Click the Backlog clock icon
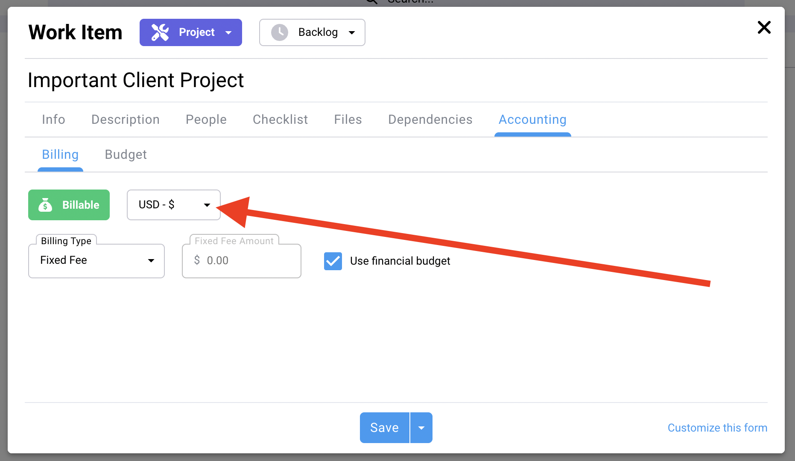Viewport: 795px width, 461px height. 280,32
